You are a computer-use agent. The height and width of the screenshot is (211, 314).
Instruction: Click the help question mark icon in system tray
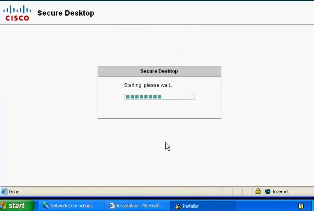click(x=301, y=206)
